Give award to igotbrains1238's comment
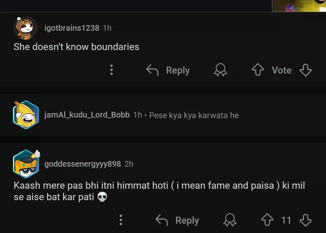This screenshot has height=233, width=326. 220,71
